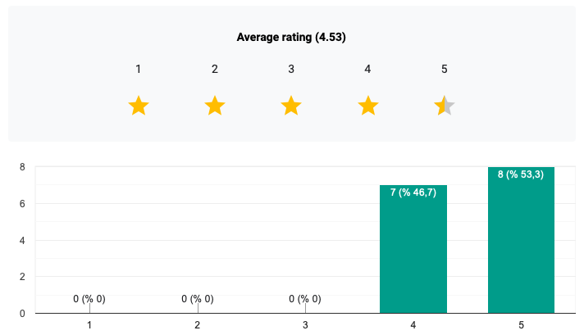Click x-axis label 4 under the chart

[x=413, y=325]
